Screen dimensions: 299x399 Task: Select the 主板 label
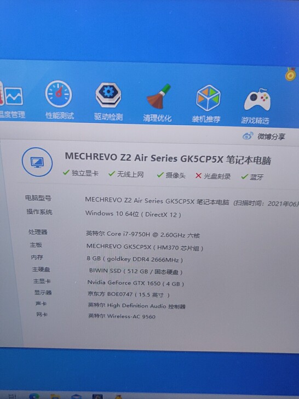tap(36, 245)
